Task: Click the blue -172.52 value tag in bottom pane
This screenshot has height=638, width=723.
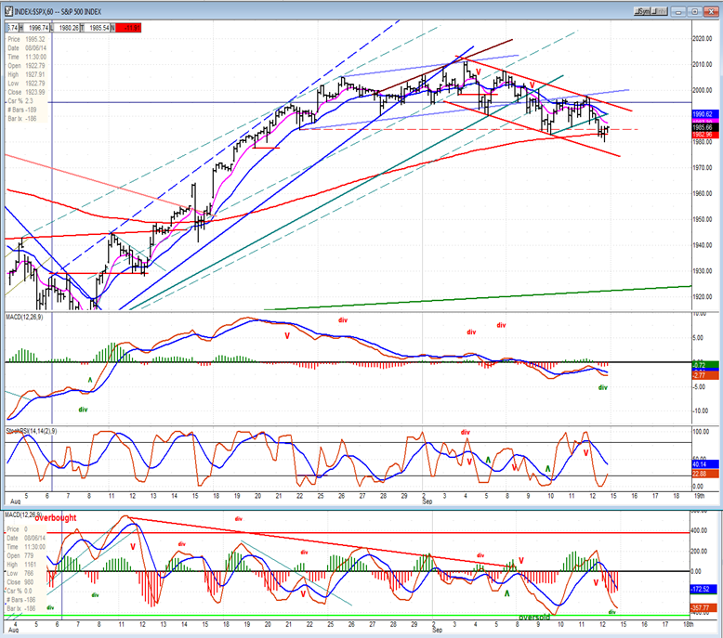Action: point(703,589)
